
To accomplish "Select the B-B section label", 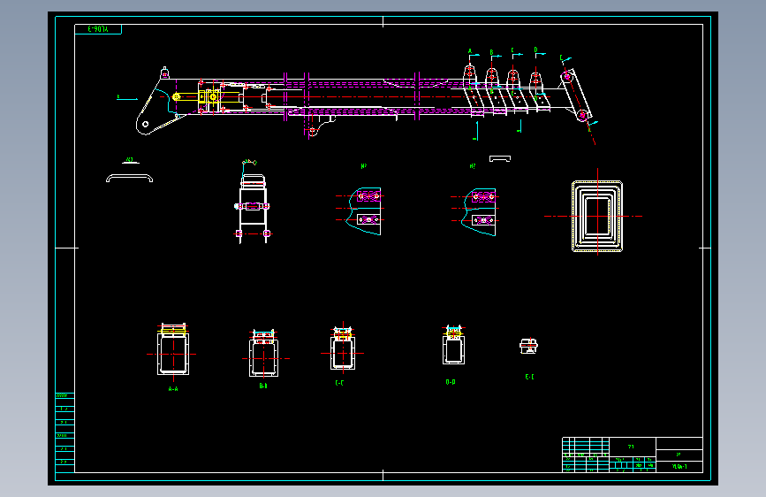I will coord(262,386).
